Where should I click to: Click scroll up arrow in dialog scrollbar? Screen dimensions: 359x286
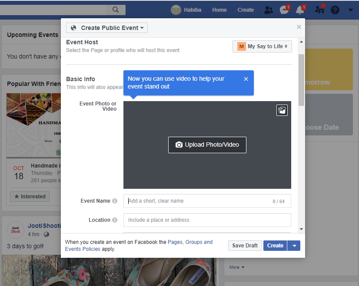click(301, 42)
